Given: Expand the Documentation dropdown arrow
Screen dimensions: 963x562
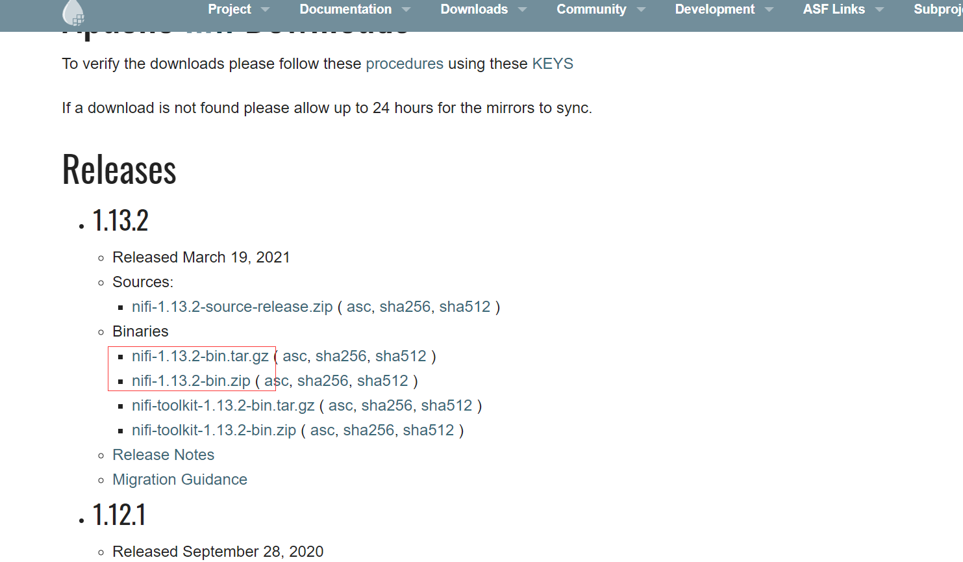Looking at the screenshot, I should pos(406,10).
